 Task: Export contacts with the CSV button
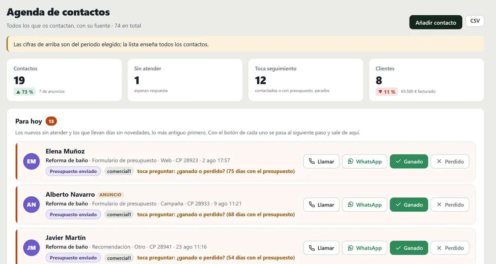click(475, 21)
